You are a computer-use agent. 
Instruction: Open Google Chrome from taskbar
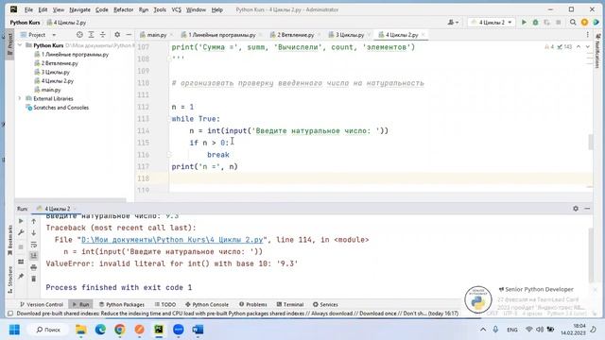120,330
